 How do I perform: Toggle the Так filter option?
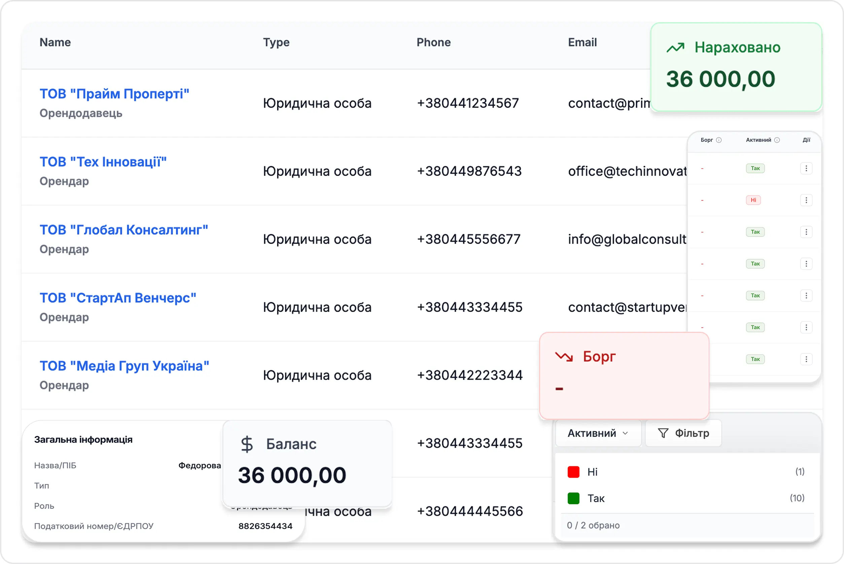596,498
